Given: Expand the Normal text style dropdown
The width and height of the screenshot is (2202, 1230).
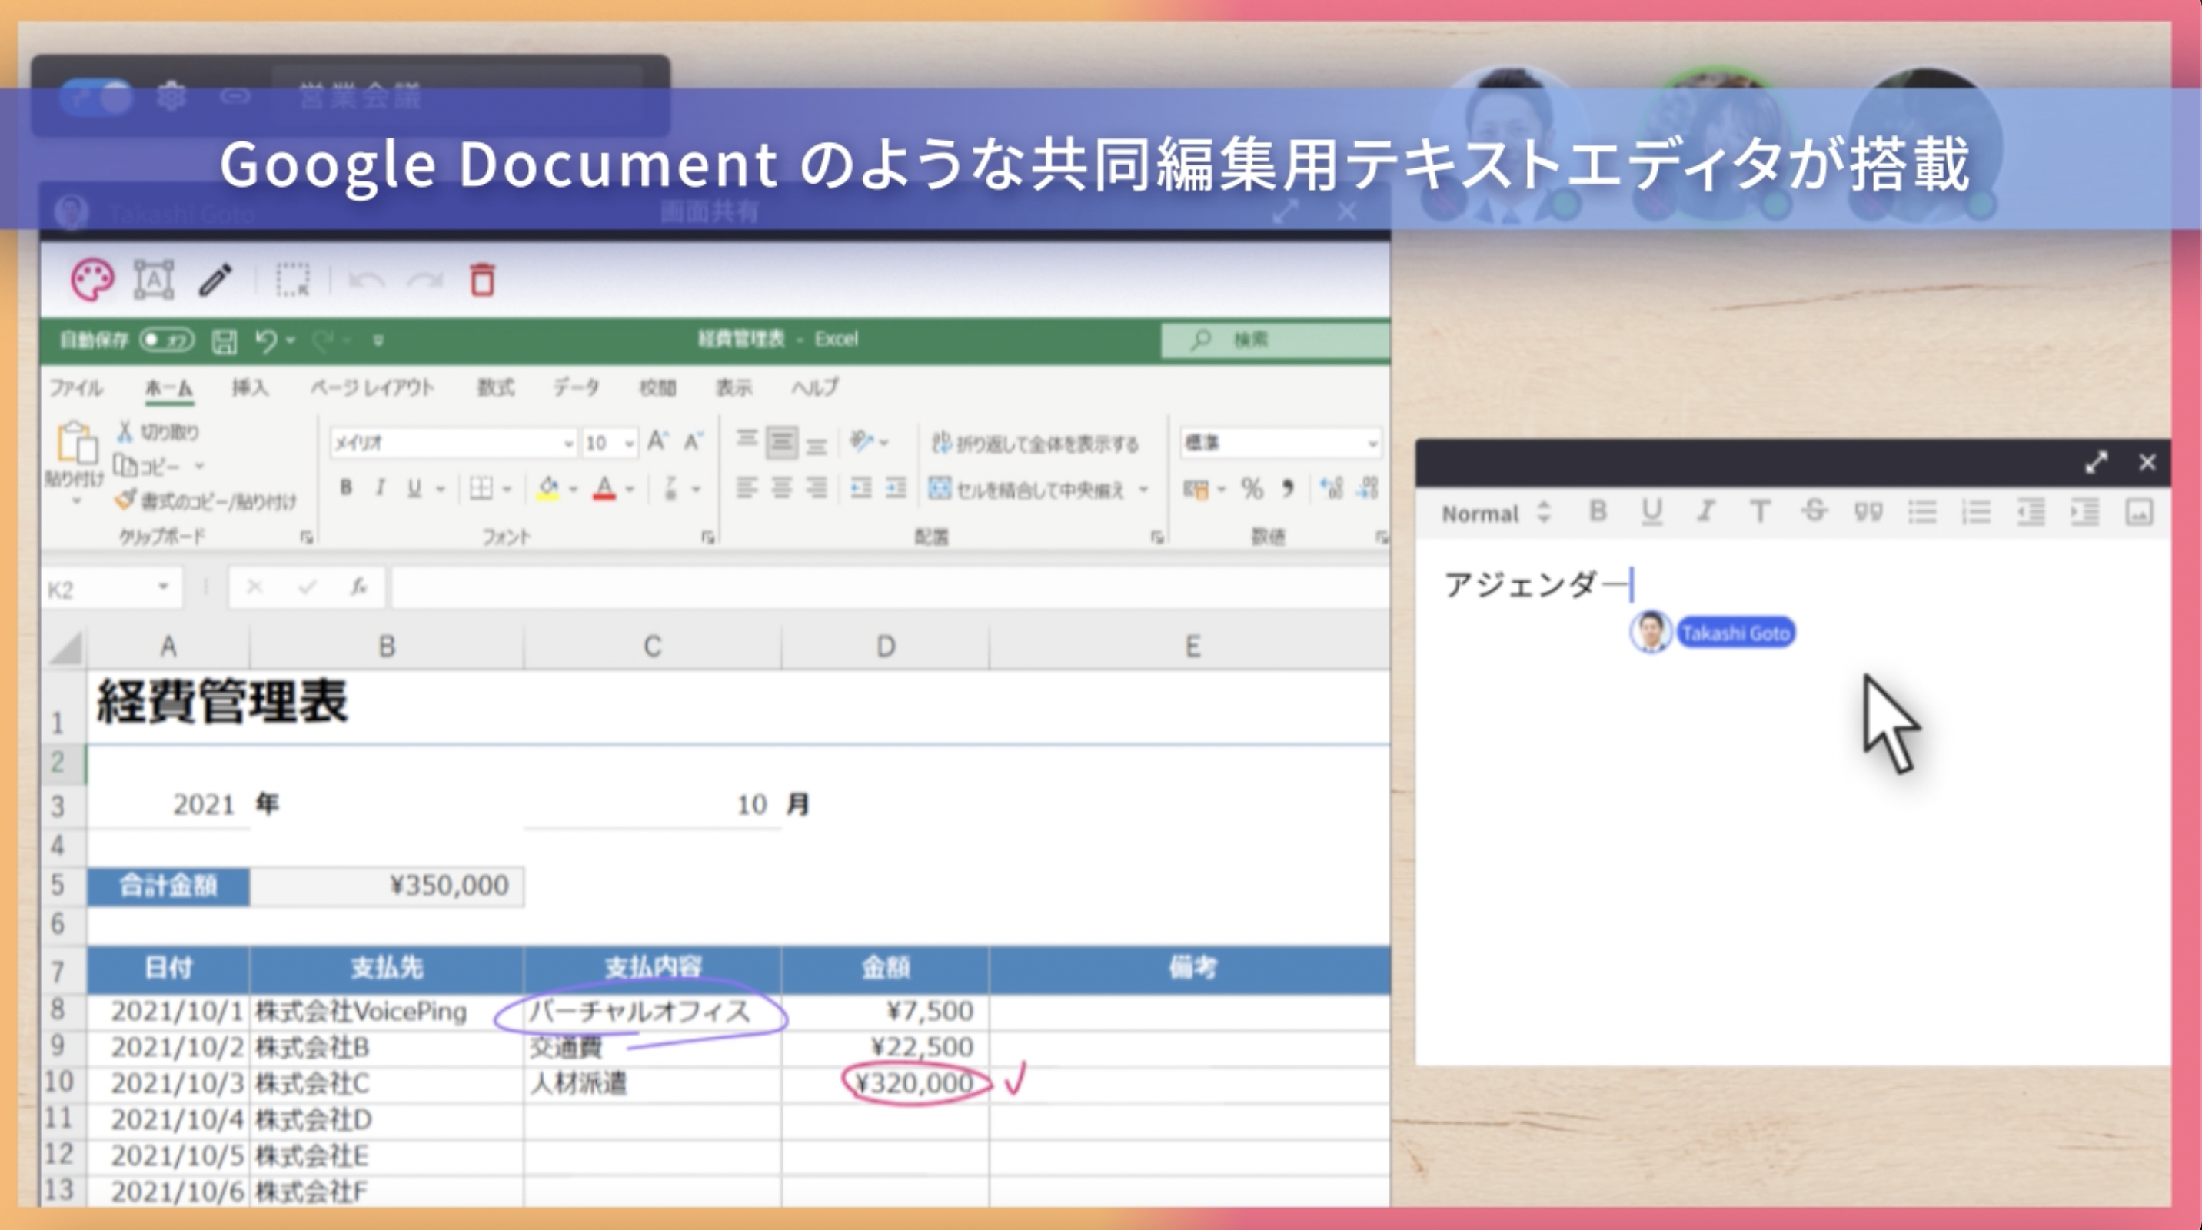Looking at the screenshot, I should (1496, 513).
